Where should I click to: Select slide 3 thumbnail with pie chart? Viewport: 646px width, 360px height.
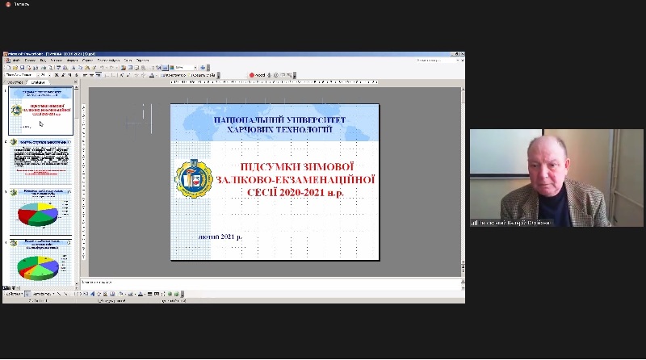click(41, 211)
